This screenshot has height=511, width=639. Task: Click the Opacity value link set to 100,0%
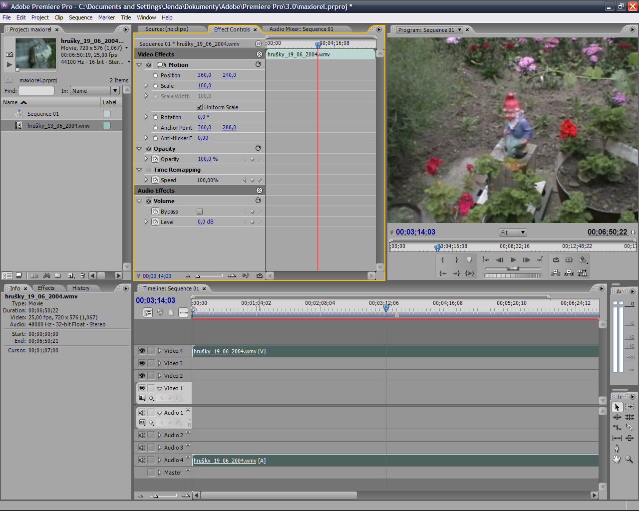tap(203, 159)
